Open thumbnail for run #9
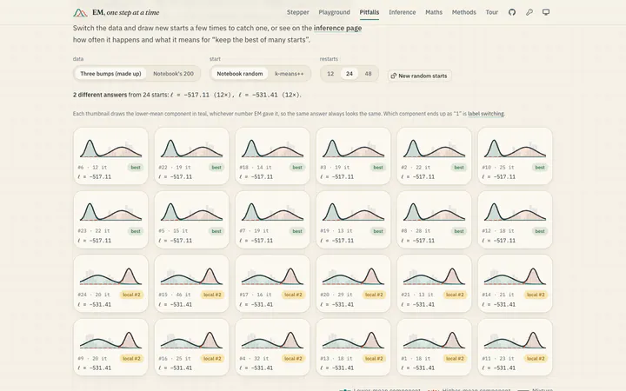Image resolution: width=626 pixels, height=391 pixels. [x=110, y=347]
